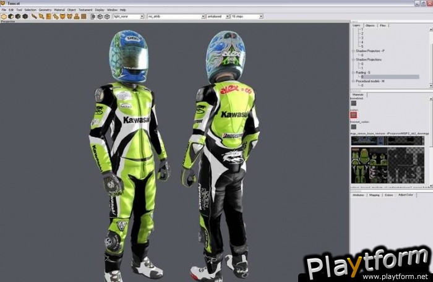
Task: Click the layers panel scroll-up arrow
Action: point(431,29)
